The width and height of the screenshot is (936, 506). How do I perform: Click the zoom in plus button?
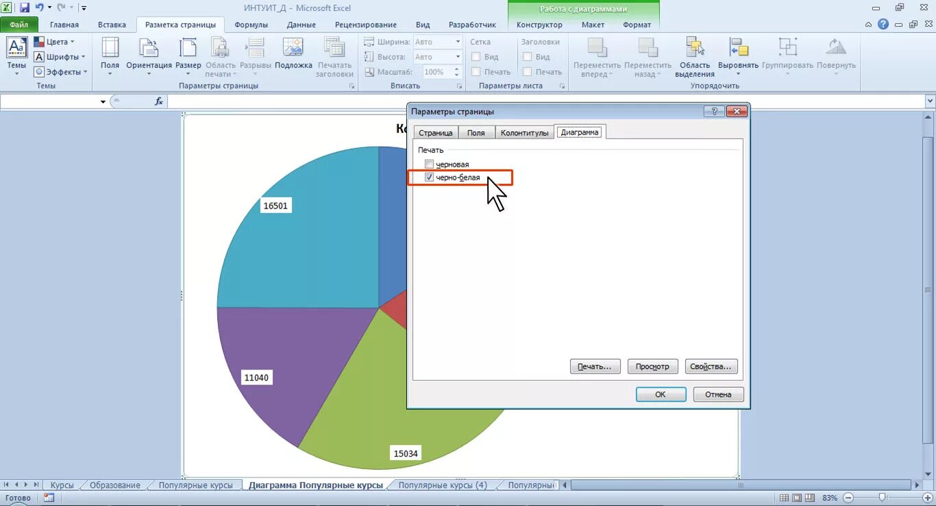click(x=927, y=498)
